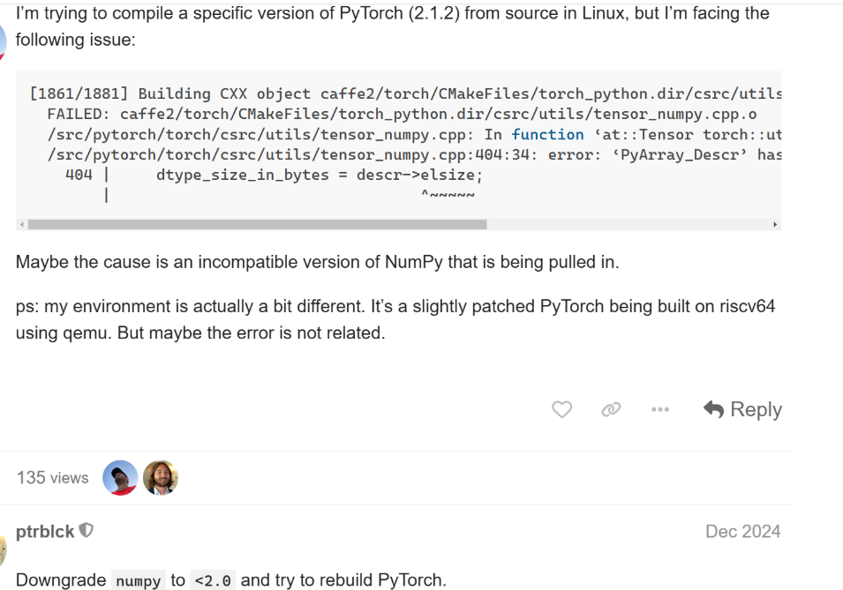Click the 135 views counter

(x=53, y=478)
